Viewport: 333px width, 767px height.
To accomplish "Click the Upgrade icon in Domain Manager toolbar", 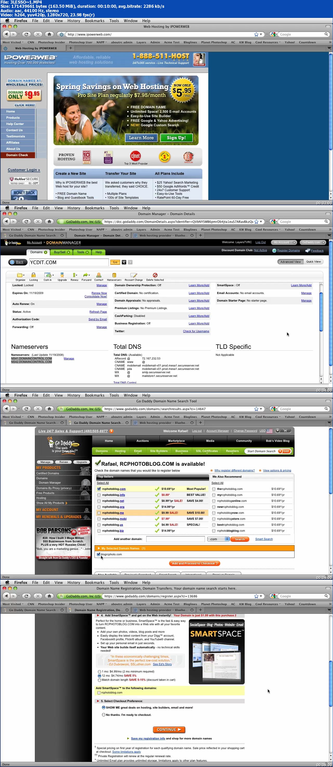I will [62, 275].
